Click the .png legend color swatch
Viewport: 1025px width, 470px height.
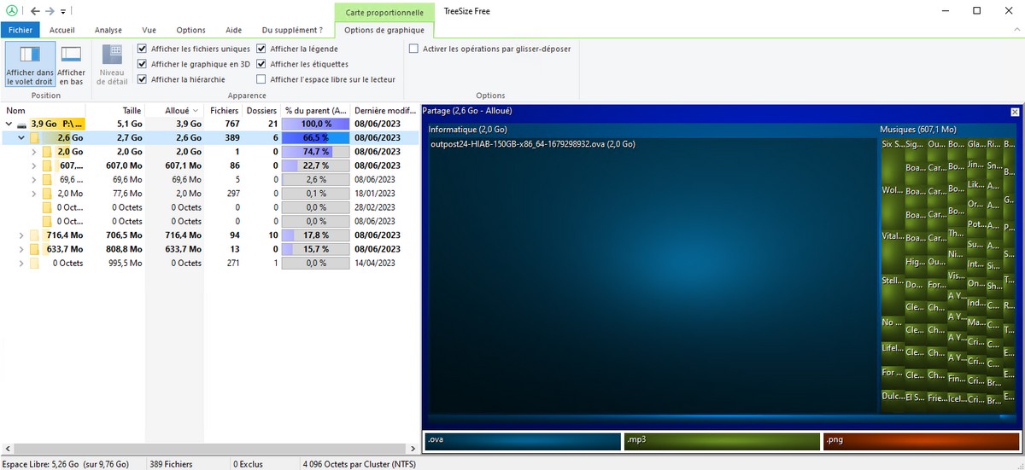(922, 441)
